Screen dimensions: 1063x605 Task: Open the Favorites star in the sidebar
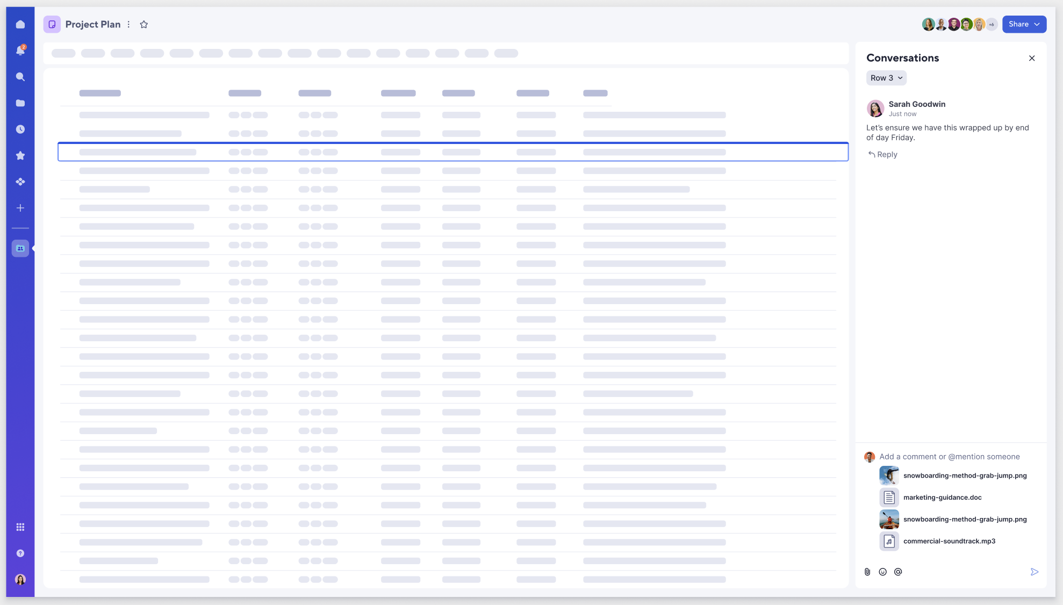pos(20,156)
